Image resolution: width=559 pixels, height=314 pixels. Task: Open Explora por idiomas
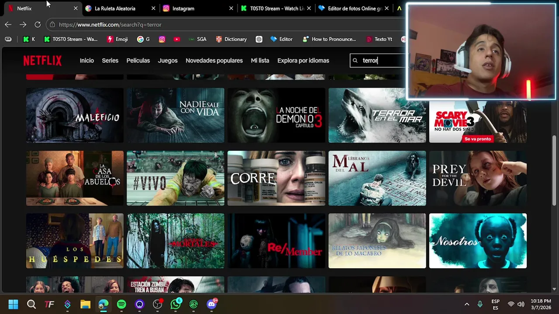coord(303,61)
